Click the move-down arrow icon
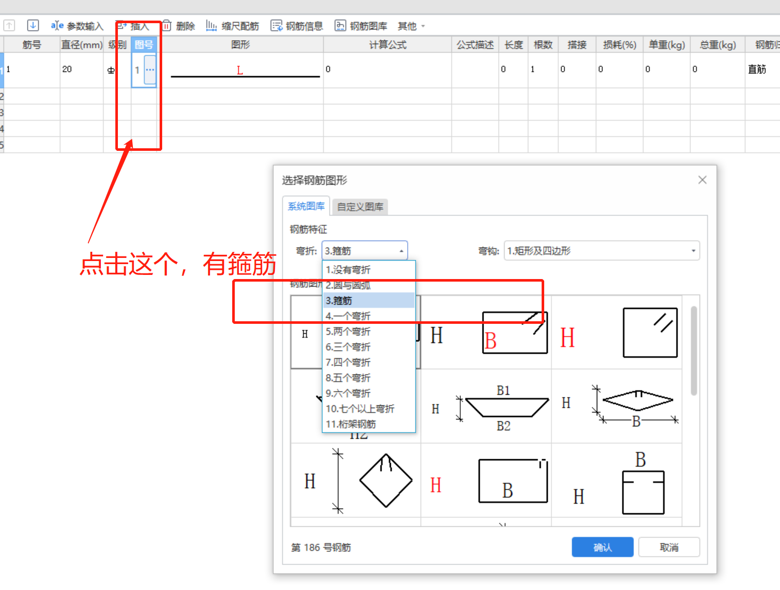Viewport: 780px width, 590px height. coord(33,25)
